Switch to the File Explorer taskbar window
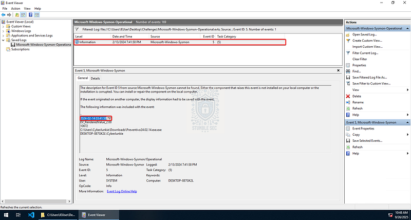411x220 pixels. 58,215
